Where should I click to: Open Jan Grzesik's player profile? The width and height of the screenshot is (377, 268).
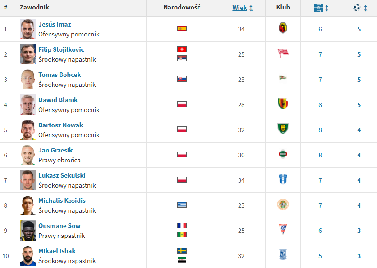[x=55, y=150]
